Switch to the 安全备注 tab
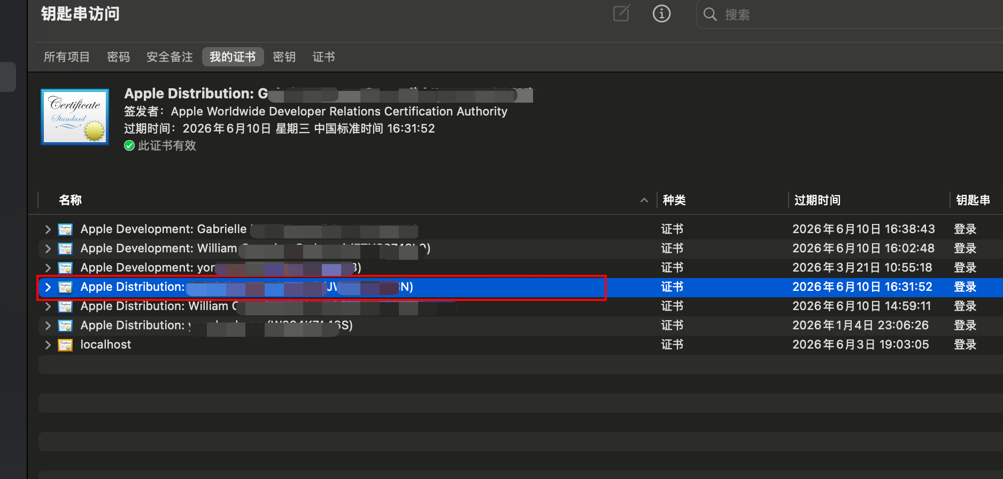The height and width of the screenshot is (479, 1003). [169, 57]
